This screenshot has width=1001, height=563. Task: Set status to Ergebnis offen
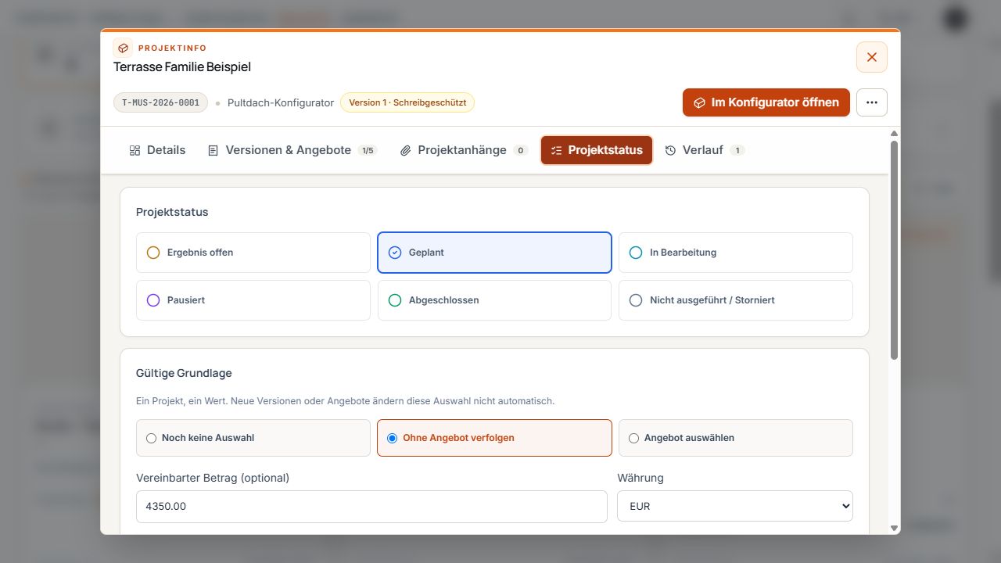(253, 253)
